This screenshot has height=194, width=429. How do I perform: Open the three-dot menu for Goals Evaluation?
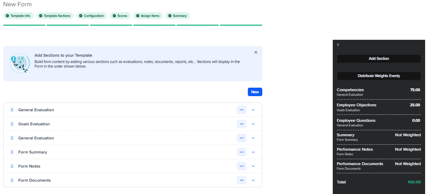(241, 124)
